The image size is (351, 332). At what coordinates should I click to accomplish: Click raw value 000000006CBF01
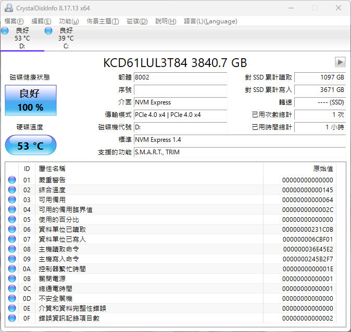click(x=308, y=240)
